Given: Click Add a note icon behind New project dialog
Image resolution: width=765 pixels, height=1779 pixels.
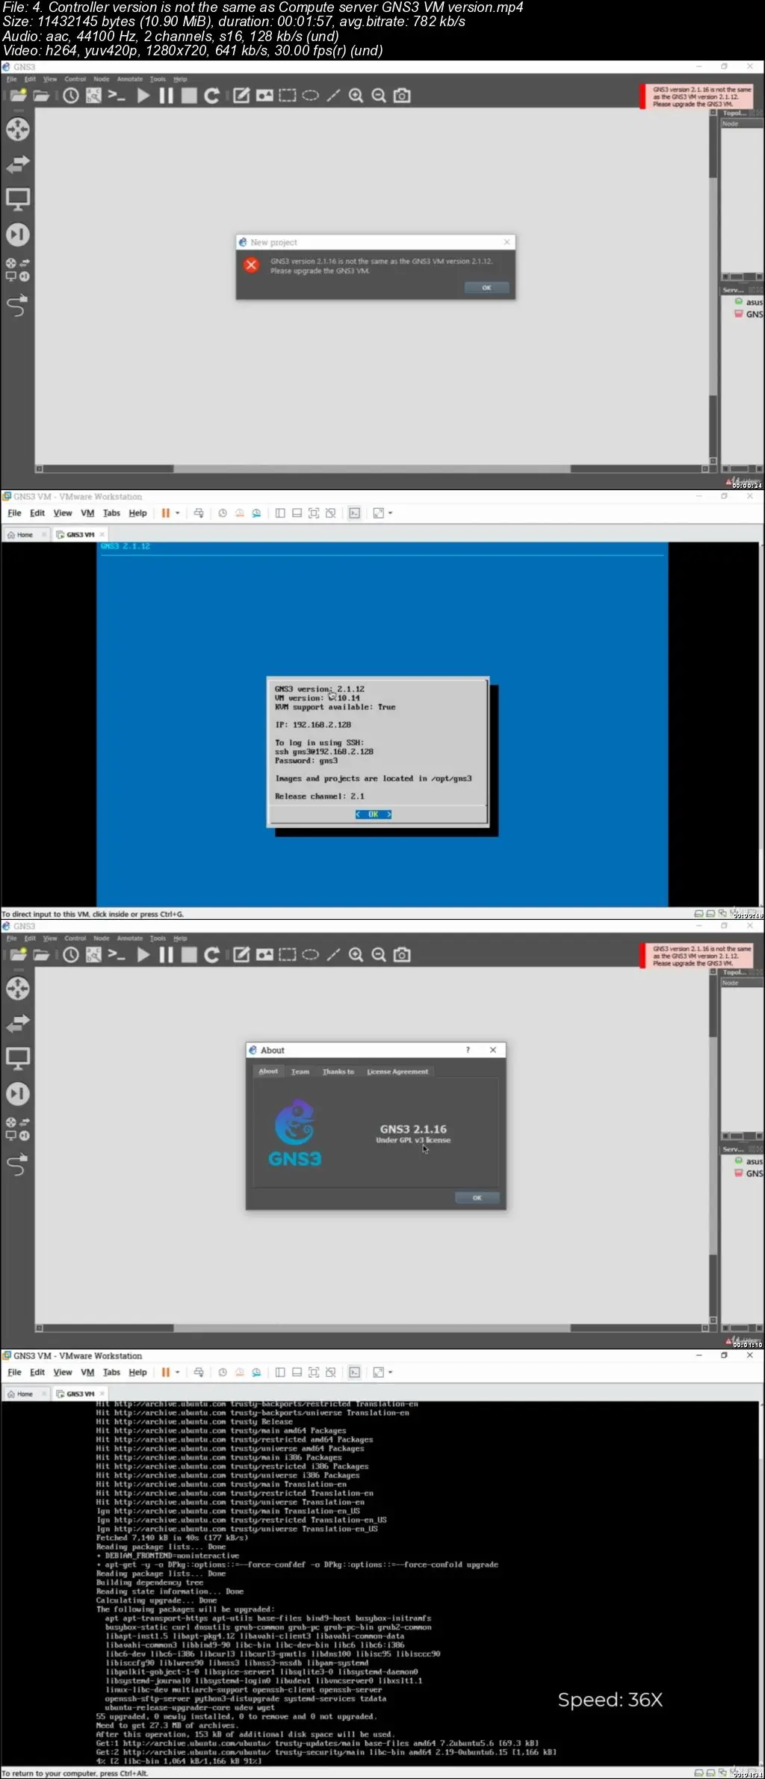Looking at the screenshot, I should click(241, 96).
